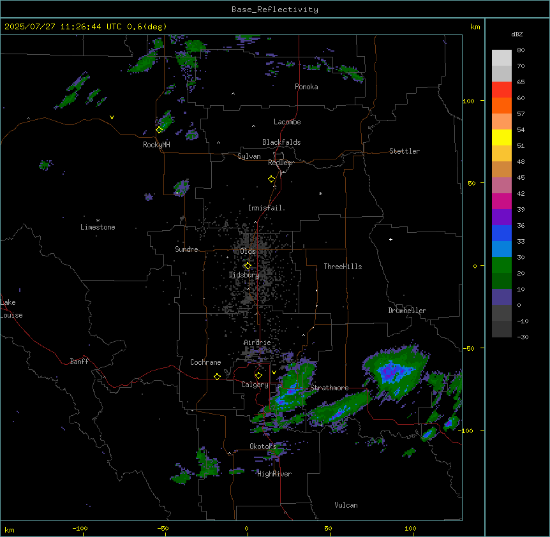Click the yellow diamond marker above Calgary label
550x537 pixels.
[258, 376]
